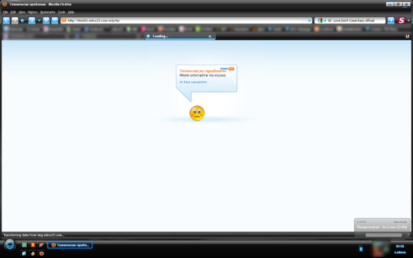Open the Tools menu
This screenshot has width=413, height=258.
click(x=62, y=12)
